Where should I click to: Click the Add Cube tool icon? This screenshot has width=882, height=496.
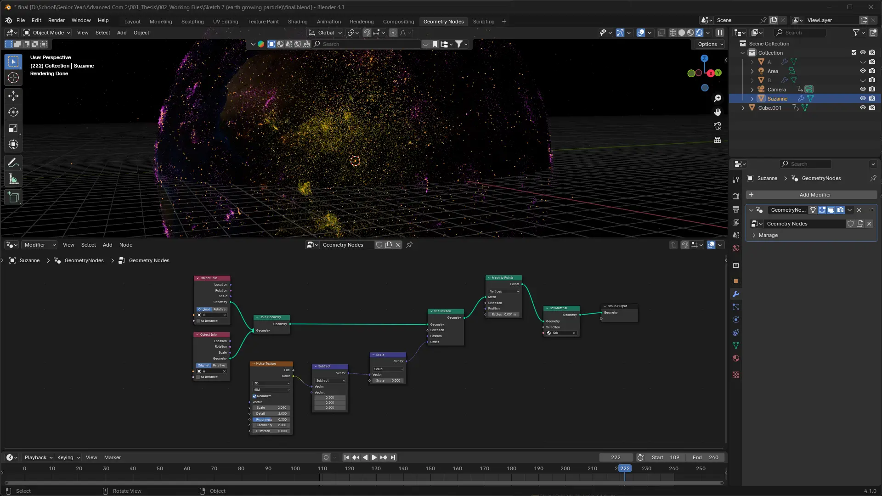click(13, 197)
